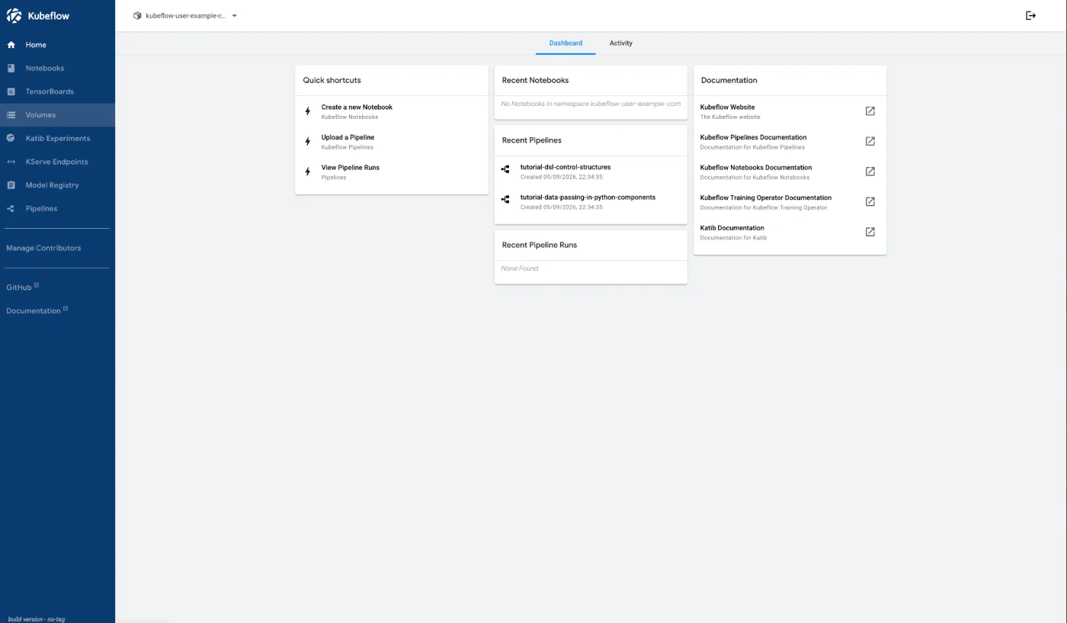Viewport: 1067px width, 623px height.
Task: Click the Kubeflow brand name text
Action: click(48, 15)
